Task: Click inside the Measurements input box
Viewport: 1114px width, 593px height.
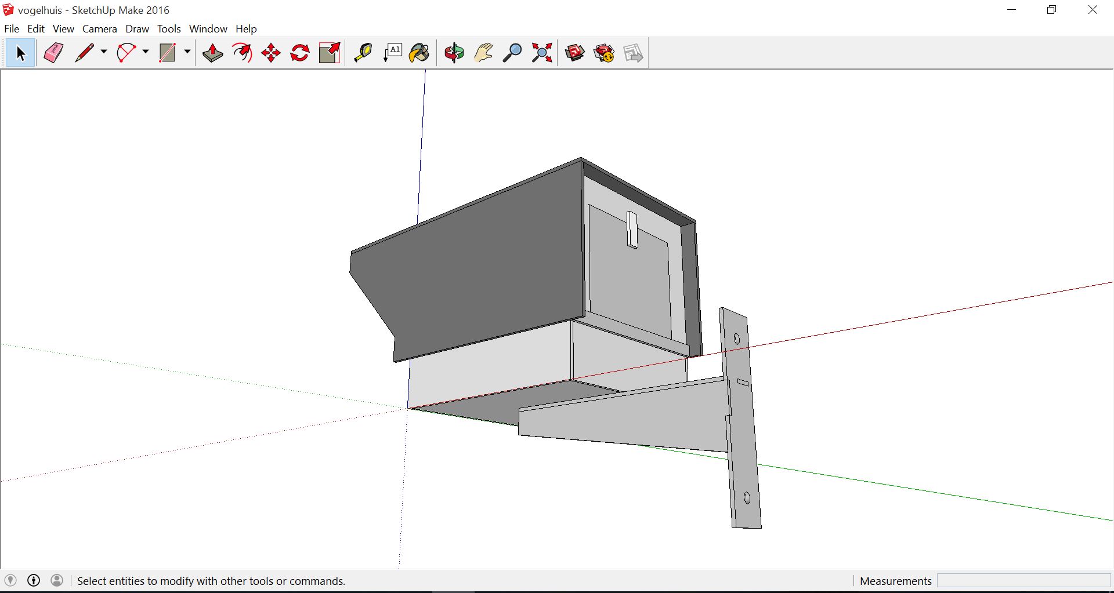Action: [x=1023, y=581]
